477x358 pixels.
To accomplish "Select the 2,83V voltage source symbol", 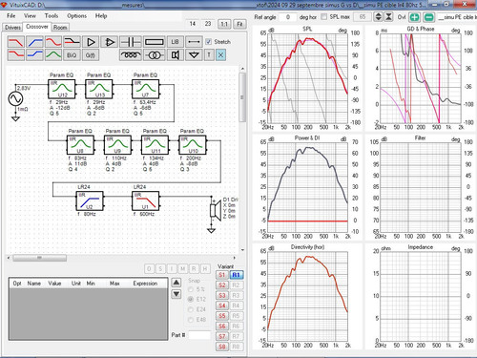I will pos(15,98).
